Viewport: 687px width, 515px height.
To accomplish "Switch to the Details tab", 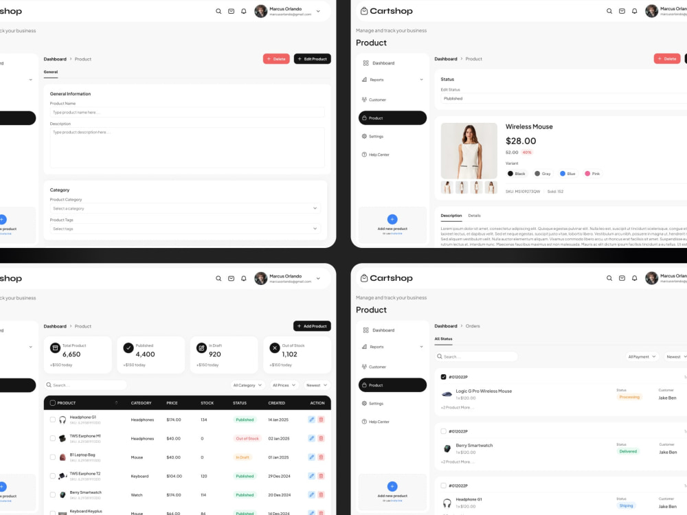I will pyautogui.click(x=474, y=216).
